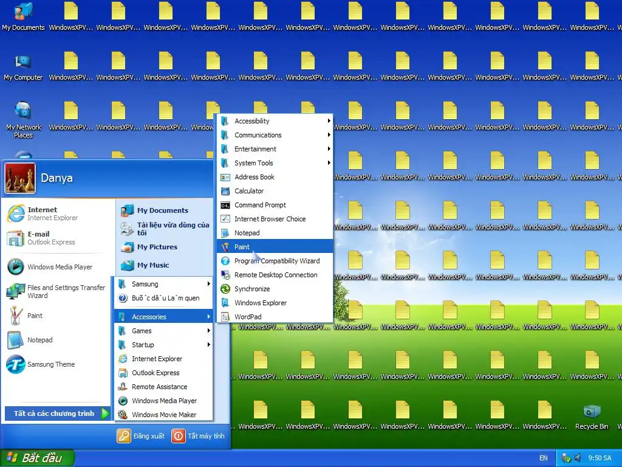This screenshot has height=467, width=622.
Task: Click the Samsung Theme icon
Action: pyautogui.click(x=15, y=364)
